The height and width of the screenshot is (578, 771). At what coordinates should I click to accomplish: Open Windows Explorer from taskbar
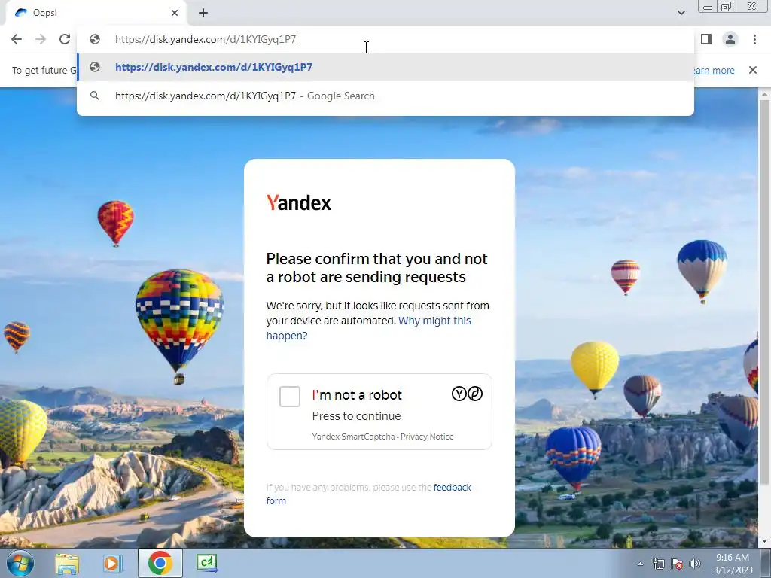[67, 563]
